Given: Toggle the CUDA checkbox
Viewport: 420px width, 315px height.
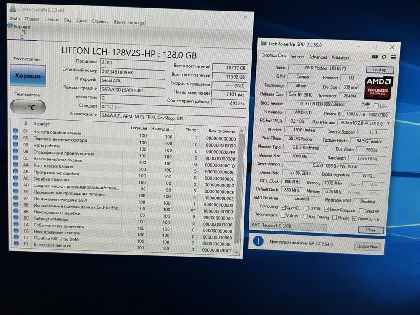Looking at the screenshot, I should click(x=306, y=208).
